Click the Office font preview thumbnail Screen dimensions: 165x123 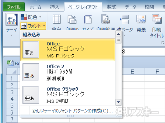(31, 50)
